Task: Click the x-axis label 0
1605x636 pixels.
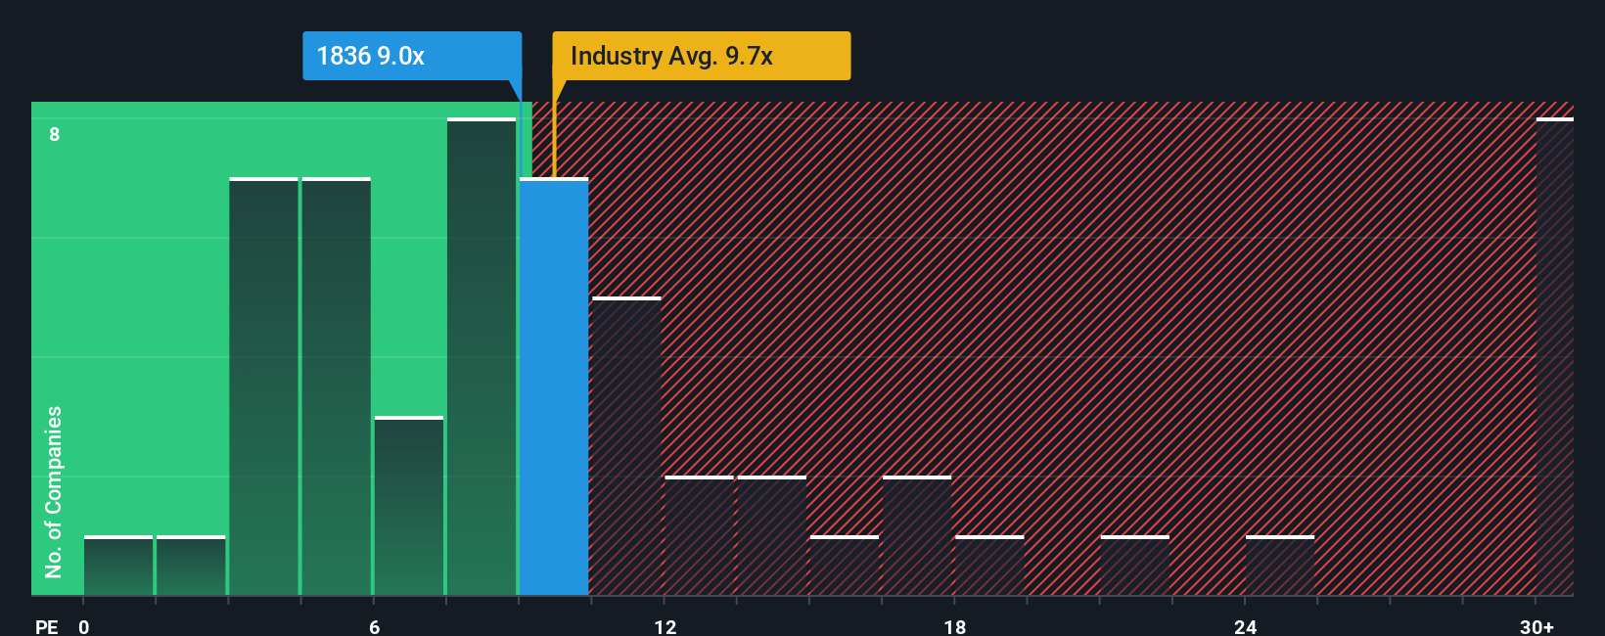Action: pos(84,626)
